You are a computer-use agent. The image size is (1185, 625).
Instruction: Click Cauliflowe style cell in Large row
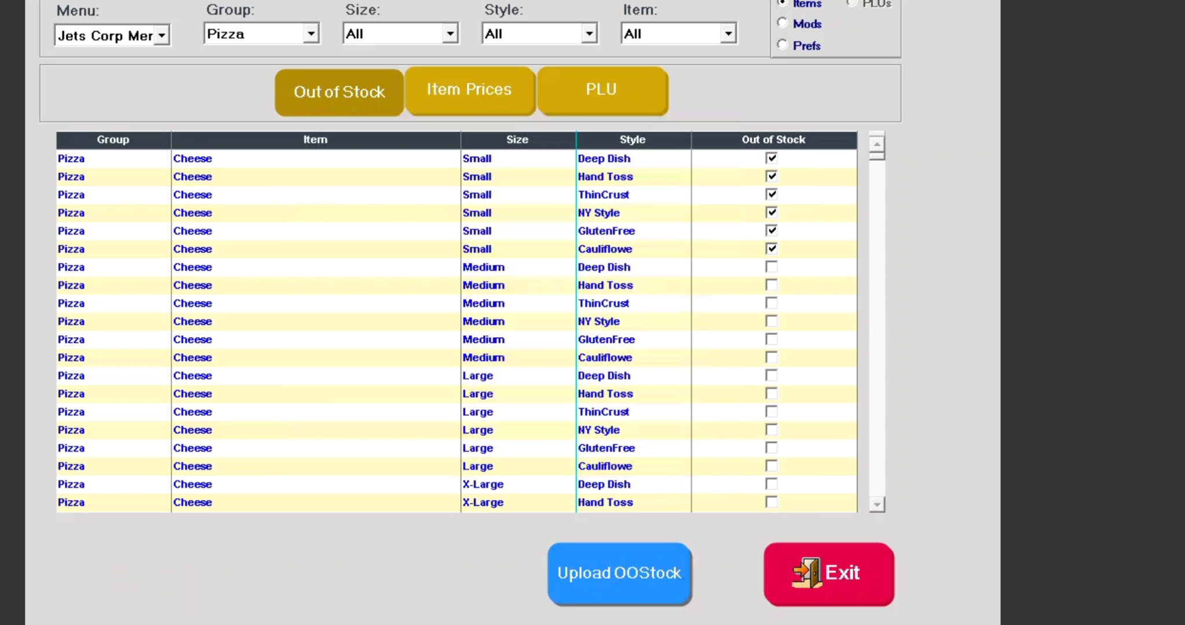[x=634, y=466]
